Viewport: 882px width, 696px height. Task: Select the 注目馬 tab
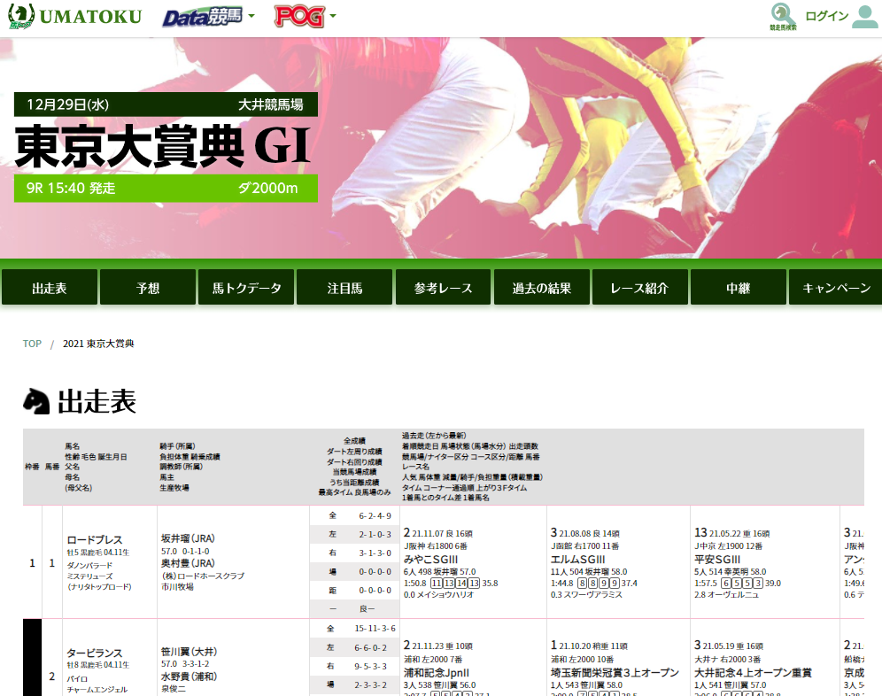(344, 287)
